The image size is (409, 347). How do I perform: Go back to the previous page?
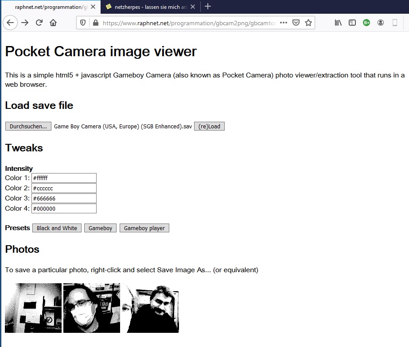(x=10, y=23)
